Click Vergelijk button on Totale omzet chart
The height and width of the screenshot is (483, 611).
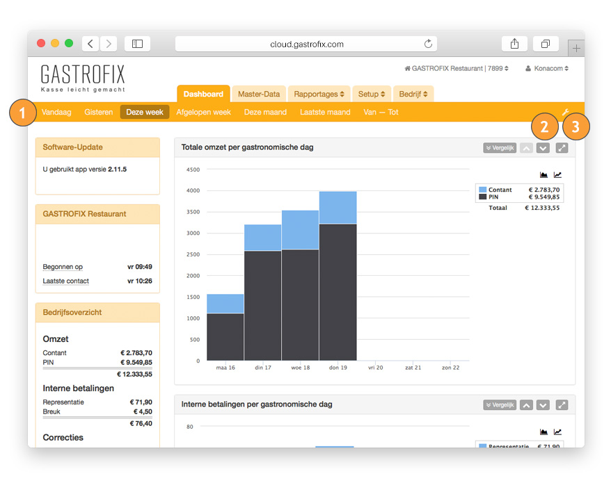[500, 147]
